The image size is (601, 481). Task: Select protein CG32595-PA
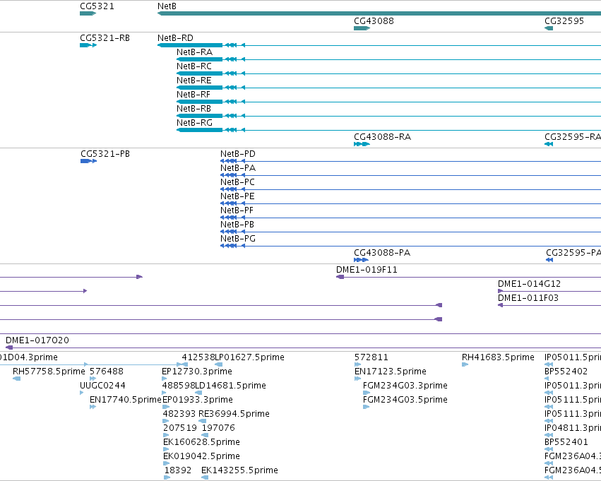(573, 253)
